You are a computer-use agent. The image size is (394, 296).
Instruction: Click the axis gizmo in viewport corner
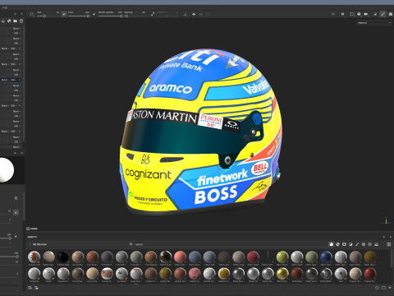[386, 220]
